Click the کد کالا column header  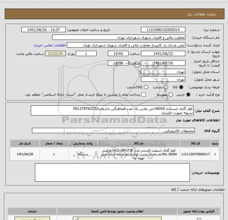(x=195, y=143)
